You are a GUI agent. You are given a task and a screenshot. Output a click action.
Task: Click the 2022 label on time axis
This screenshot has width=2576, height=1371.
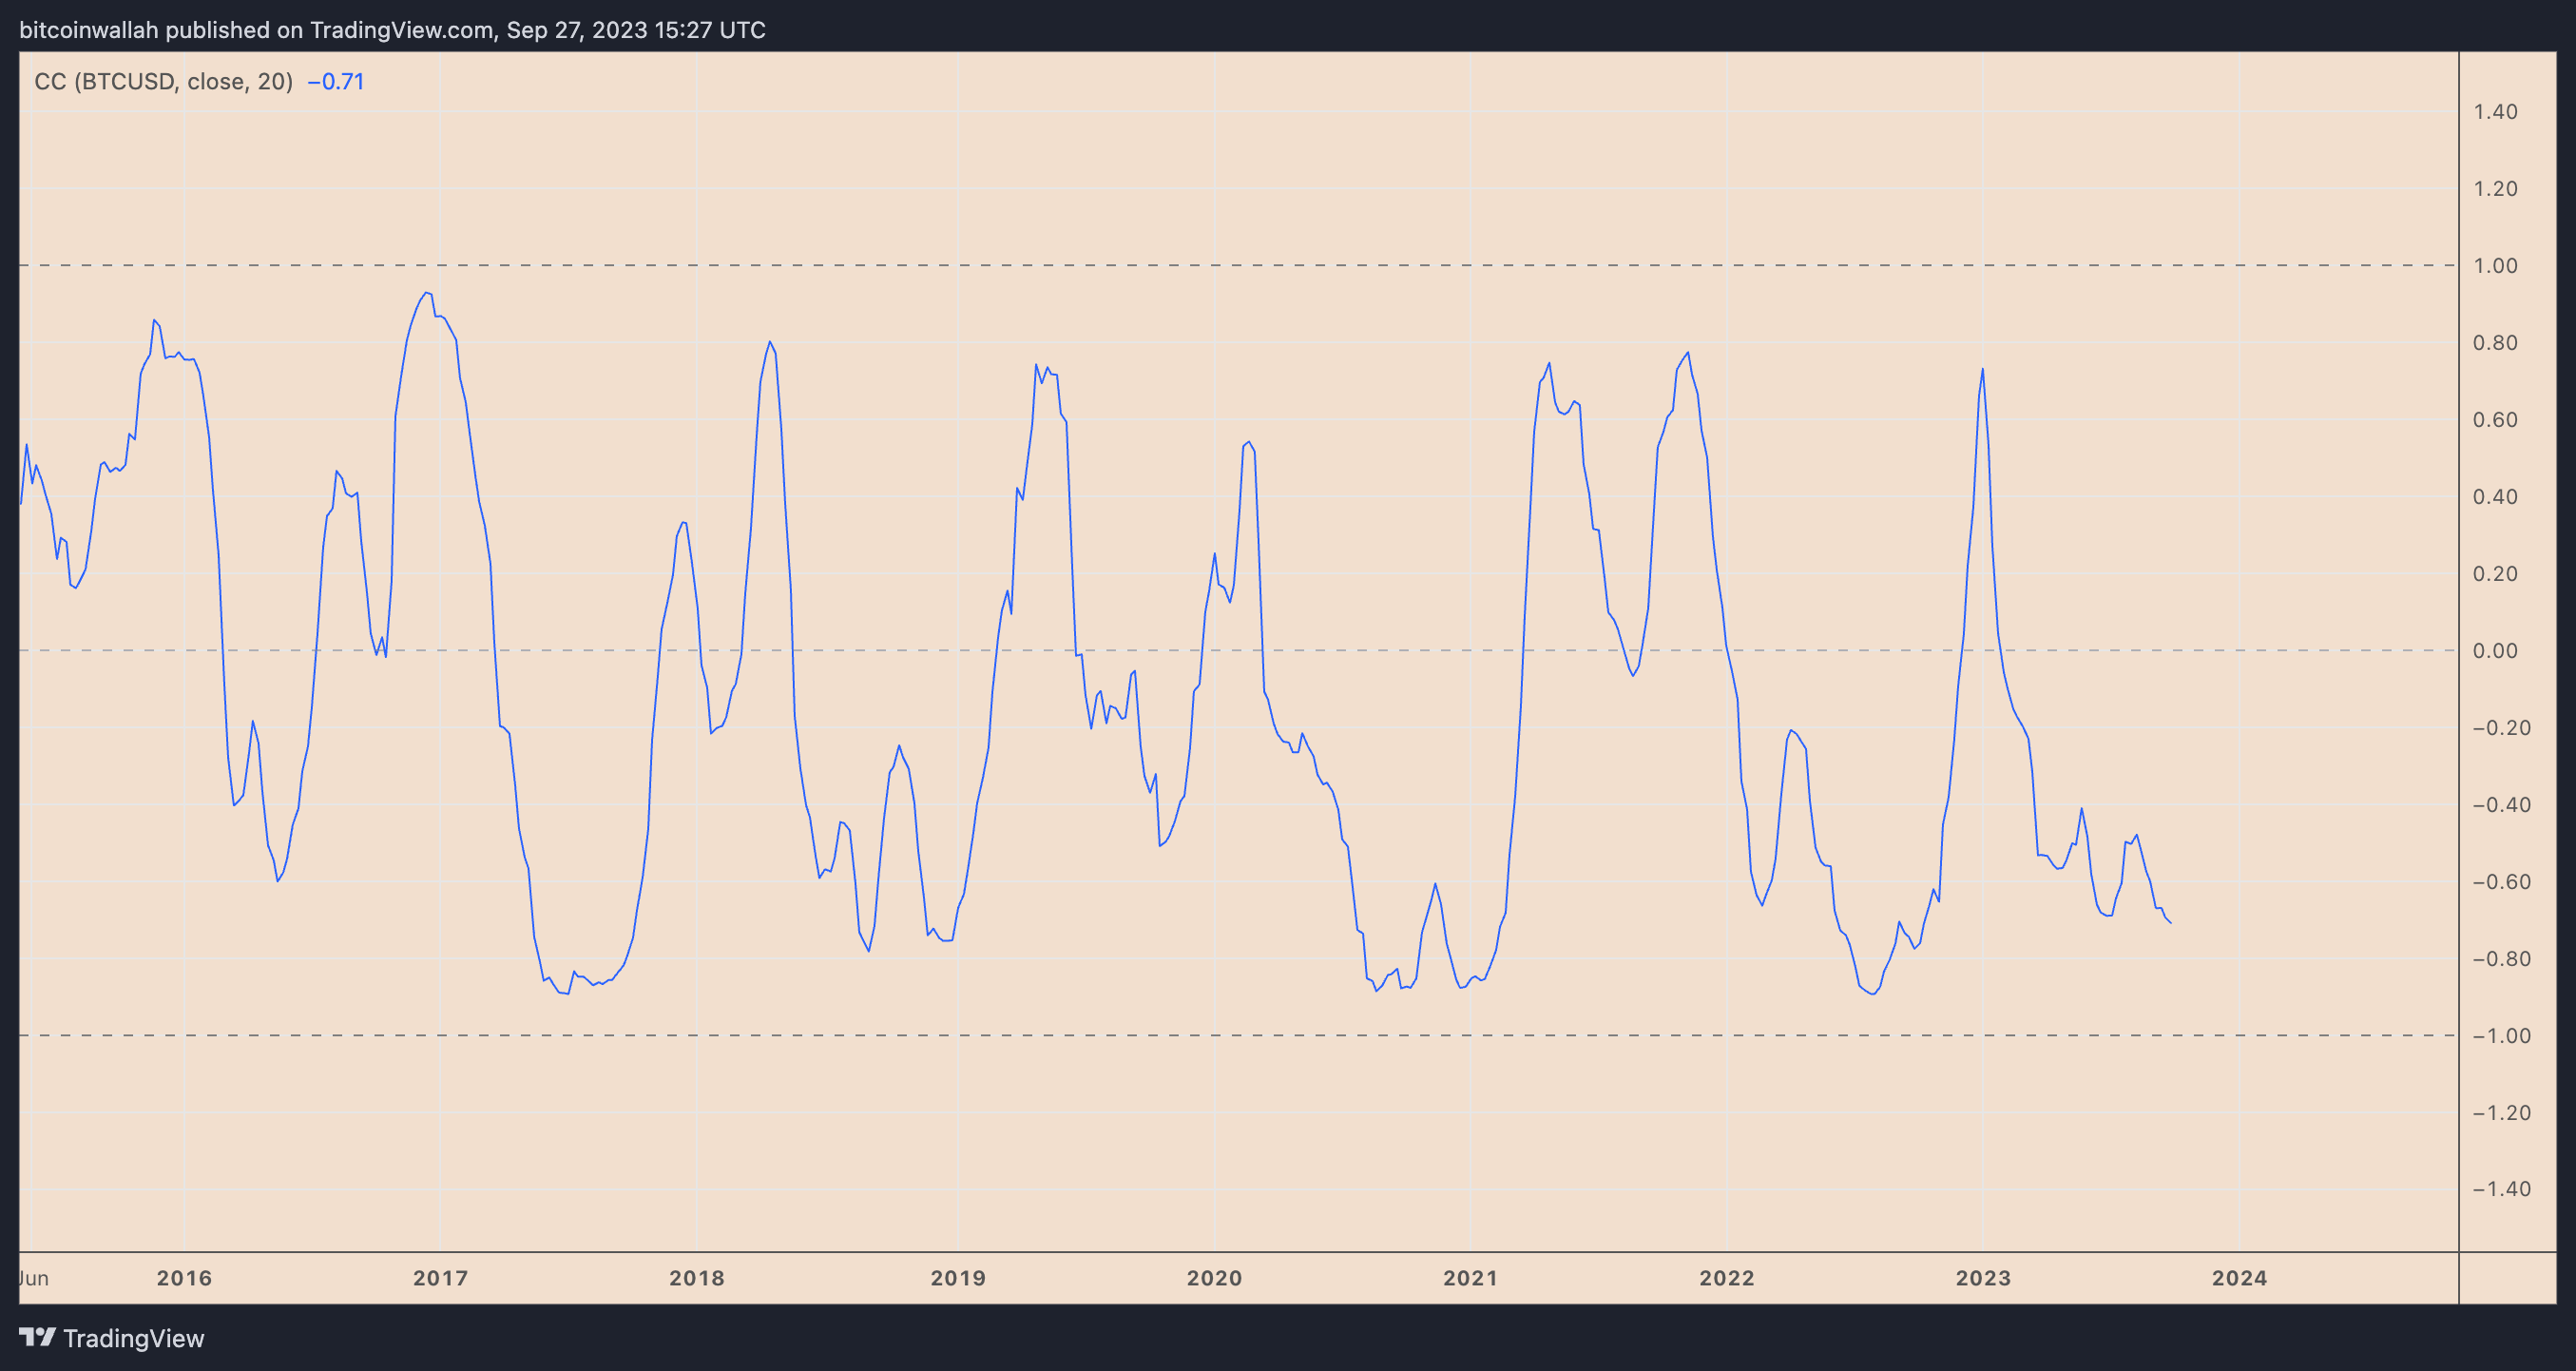tap(1726, 1278)
